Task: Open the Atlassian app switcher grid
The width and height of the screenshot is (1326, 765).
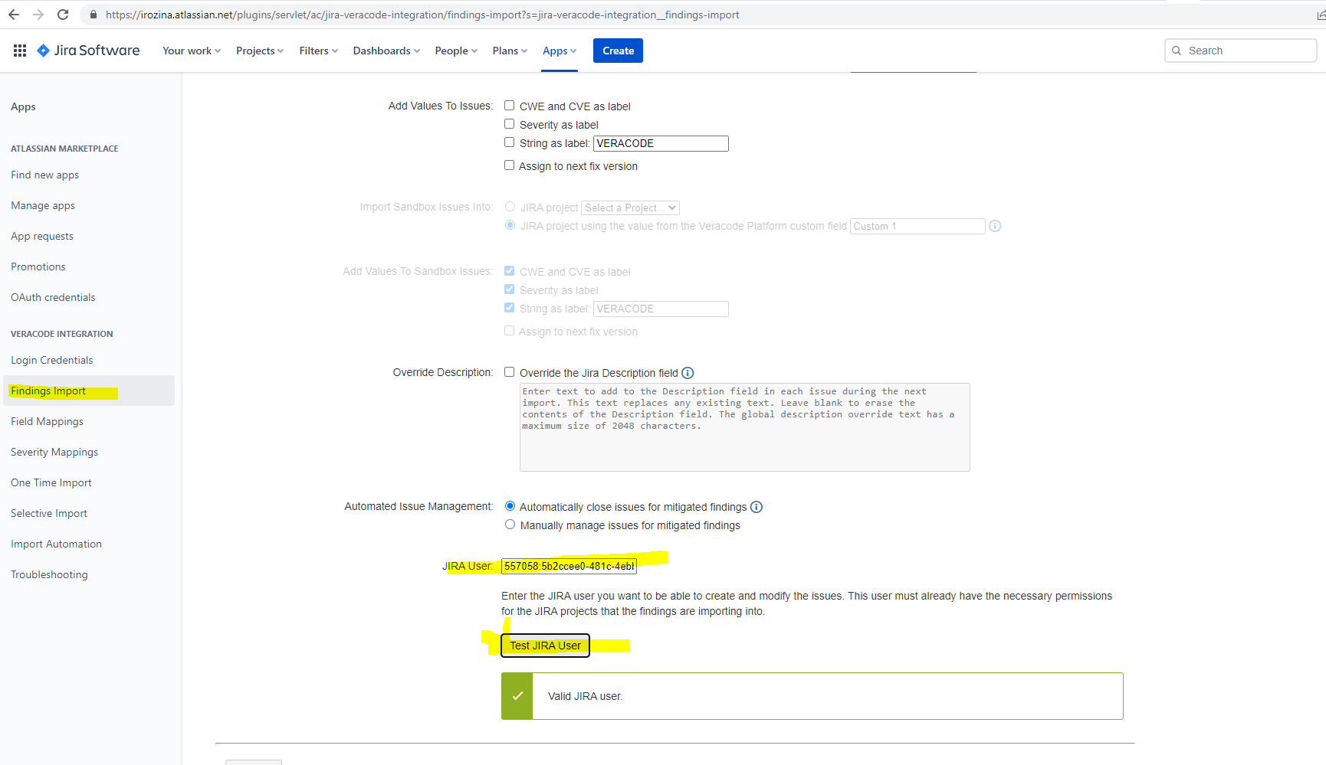Action: click(x=20, y=50)
